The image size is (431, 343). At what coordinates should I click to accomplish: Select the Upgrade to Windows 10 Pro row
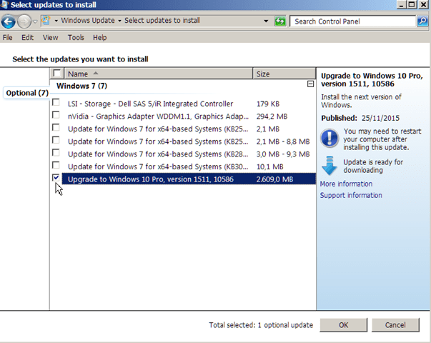pyautogui.click(x=189, y=179)
